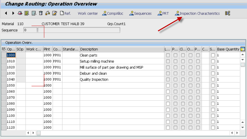
Task: Toggle the L... checkbox for operation 1070
Action: [168, 97]
